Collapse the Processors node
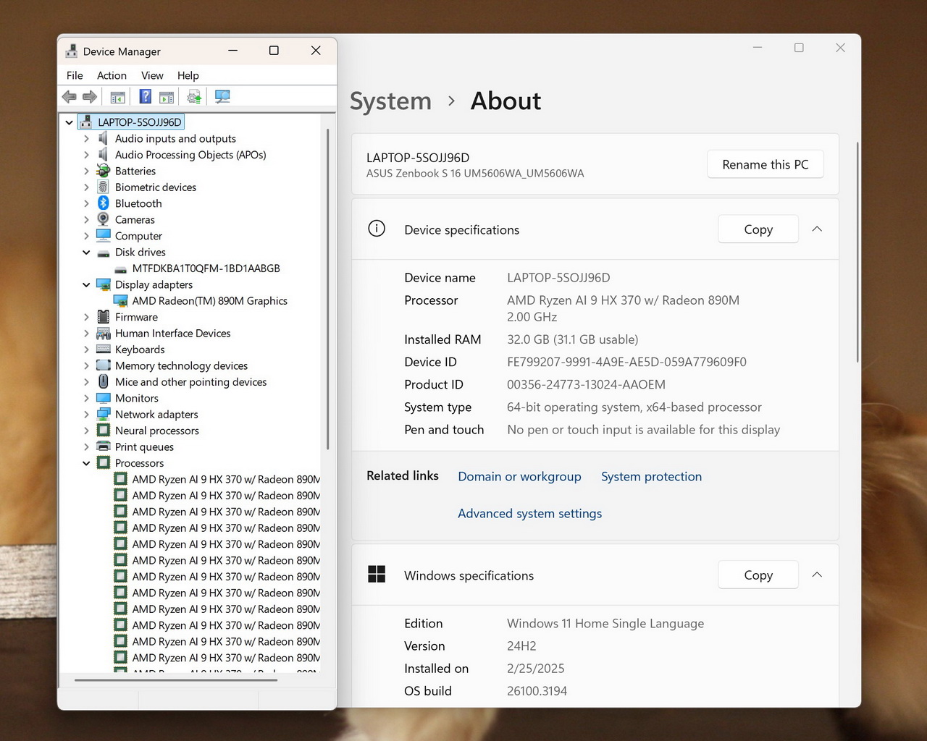927x741 pixels. (x=86, y=463)
